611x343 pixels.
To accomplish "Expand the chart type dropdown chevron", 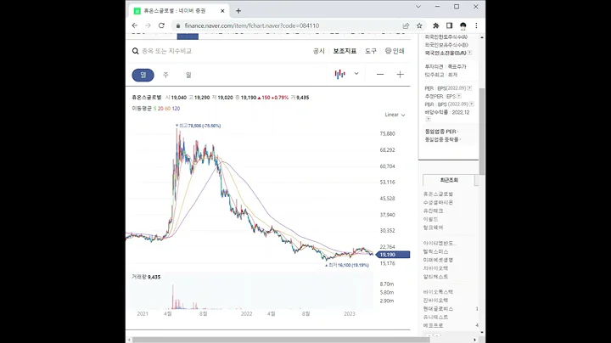I will coord(356,74).
